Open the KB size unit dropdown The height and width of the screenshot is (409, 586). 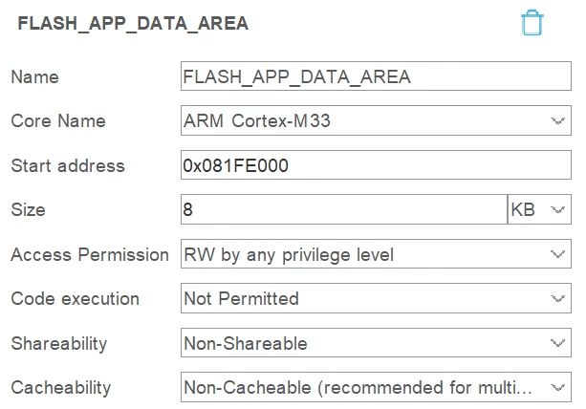pyautogui.click(x=539, y=209)
